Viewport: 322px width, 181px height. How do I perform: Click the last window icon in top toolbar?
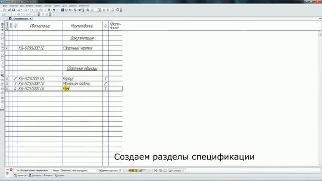118,10
